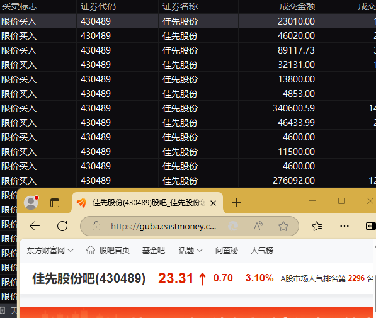This screenshot has width=376, height=318.
Task: Click the red chart banner in browser
Action: pos(196,312)
